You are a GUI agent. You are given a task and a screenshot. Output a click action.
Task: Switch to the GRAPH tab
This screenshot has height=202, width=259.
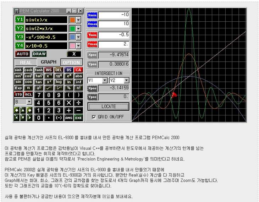pyautogui.click(x=49, y=62)
